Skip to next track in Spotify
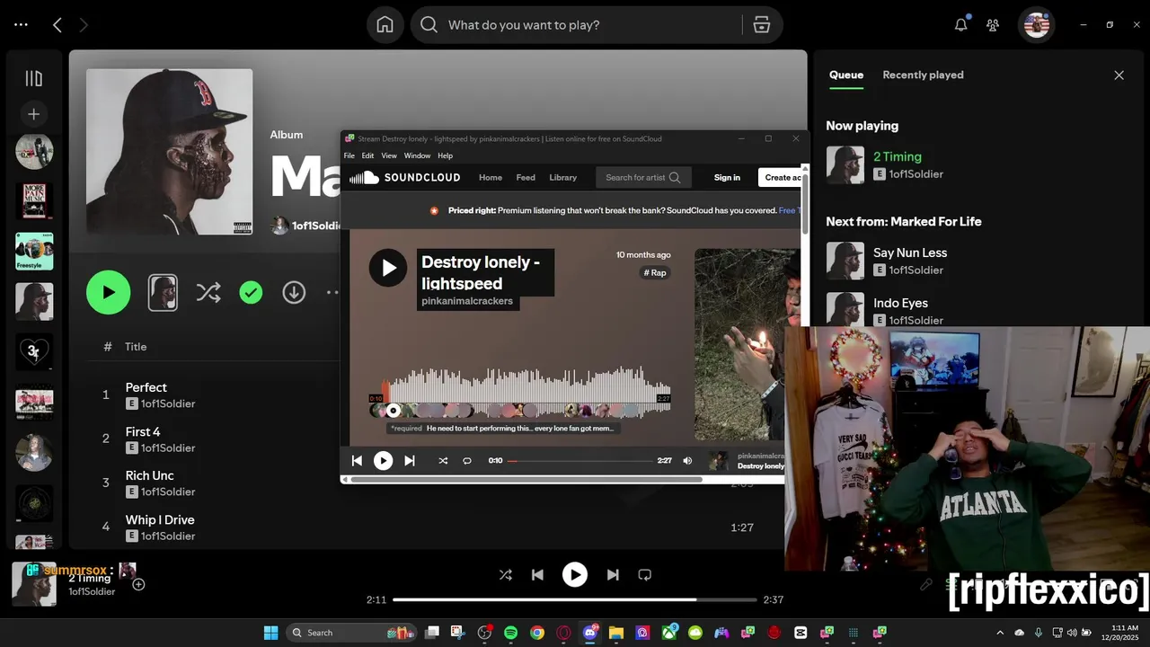The image size is (1150, 647). [x=613, y=575]
